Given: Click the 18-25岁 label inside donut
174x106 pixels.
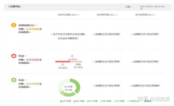Looking at the screenshot, I should tap(68, 87).
